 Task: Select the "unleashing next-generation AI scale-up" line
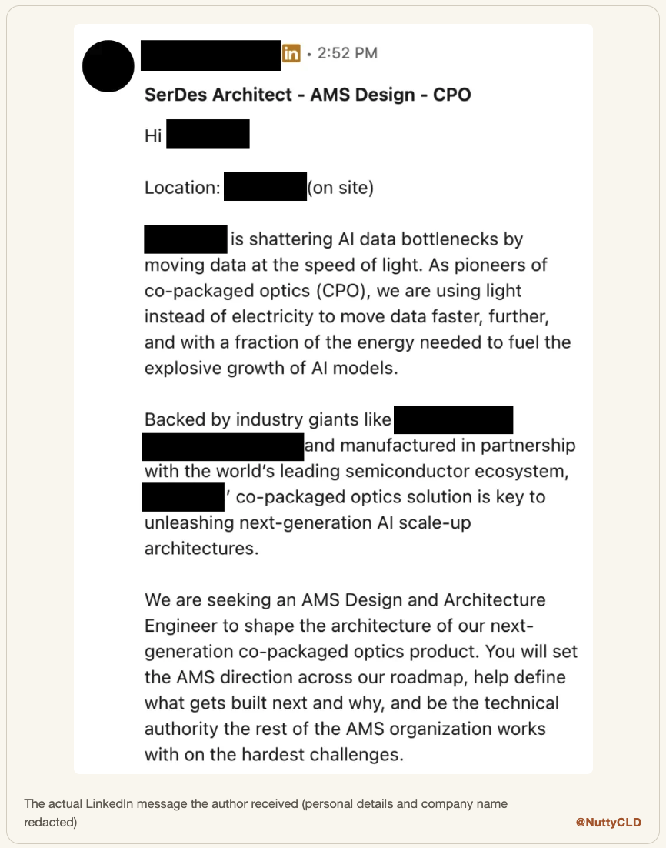click(x=308, y=523)
